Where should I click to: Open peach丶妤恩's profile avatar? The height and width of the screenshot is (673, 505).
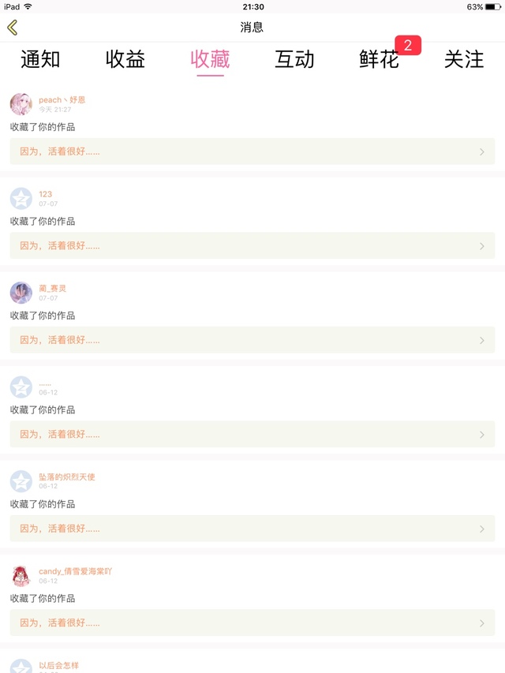coord(21,104)
